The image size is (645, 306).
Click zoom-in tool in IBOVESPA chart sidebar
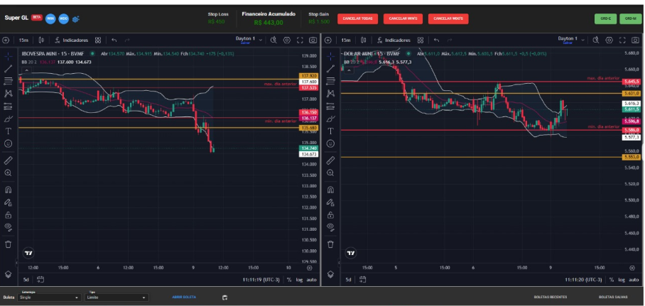(9, 173)
